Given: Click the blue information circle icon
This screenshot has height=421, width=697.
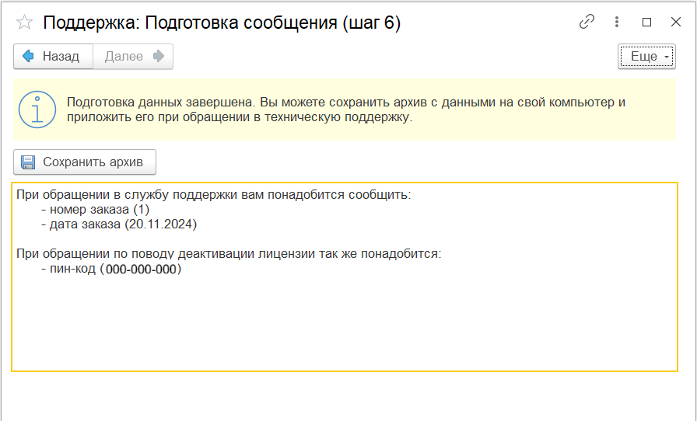Looking at the screenshot, I should pos(37,110).
